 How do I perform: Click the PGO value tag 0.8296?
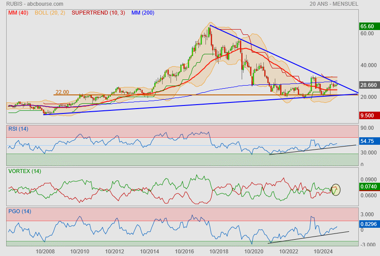369,224
